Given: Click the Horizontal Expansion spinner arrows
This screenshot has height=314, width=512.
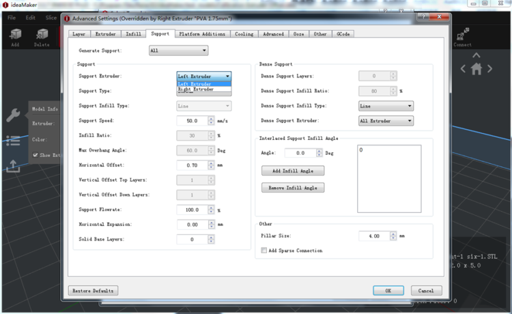Looking at the screenshot, I should [211, 225].
